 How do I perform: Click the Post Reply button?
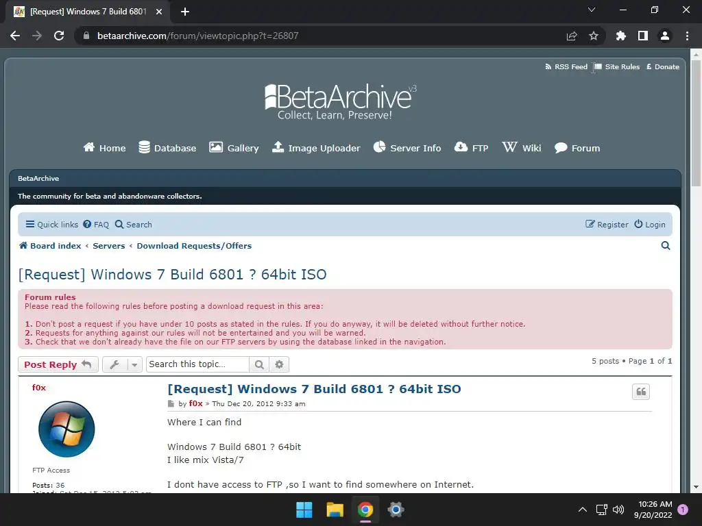click(58, 364)
